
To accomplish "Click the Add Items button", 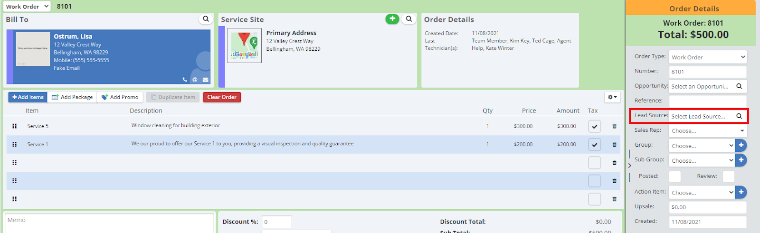I will click(28, 97).
